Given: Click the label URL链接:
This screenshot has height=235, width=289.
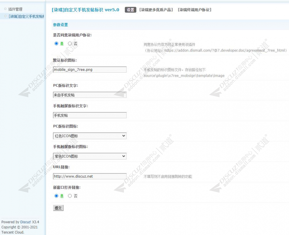Looking at the screenshot, I should (x=61, y=167).
